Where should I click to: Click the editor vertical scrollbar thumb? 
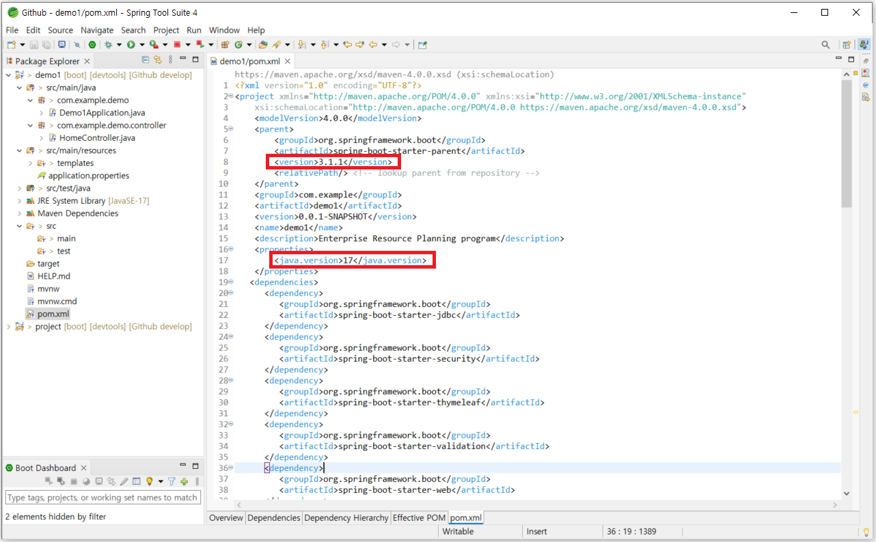847,145
